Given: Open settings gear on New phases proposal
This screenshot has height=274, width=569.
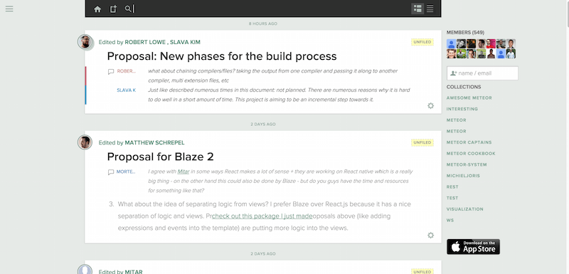Looking at the screenshot, I should [x=430, y=105].
